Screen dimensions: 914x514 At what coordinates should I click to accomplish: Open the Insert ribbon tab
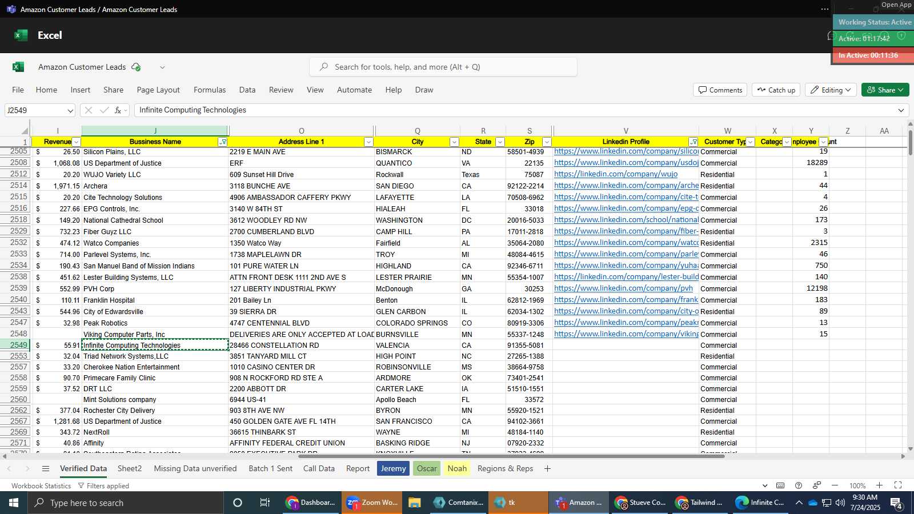click(x=81, y=90)
